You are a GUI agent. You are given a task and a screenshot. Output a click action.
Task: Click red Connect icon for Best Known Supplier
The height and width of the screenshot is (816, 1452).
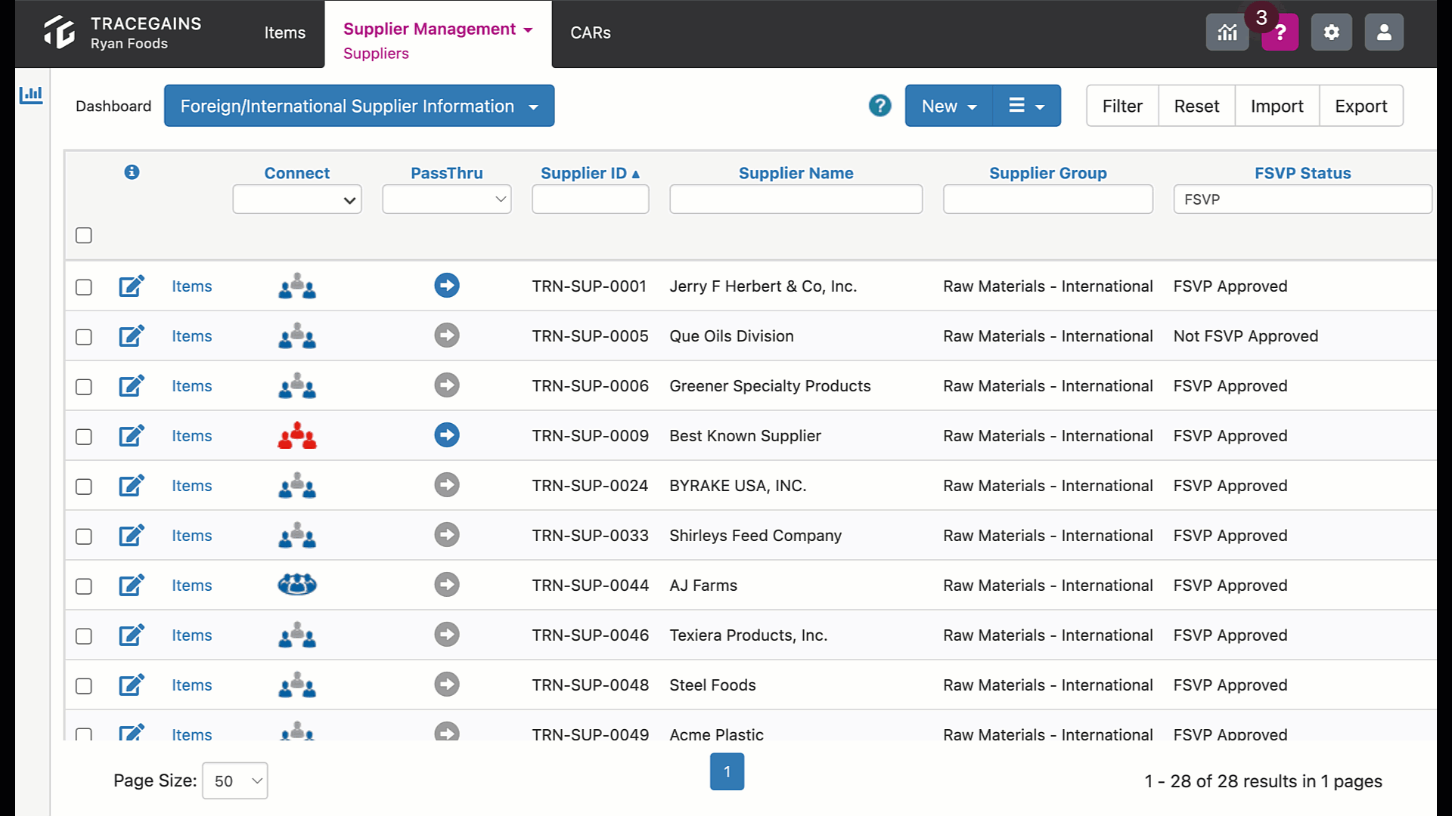click(297, 436)
